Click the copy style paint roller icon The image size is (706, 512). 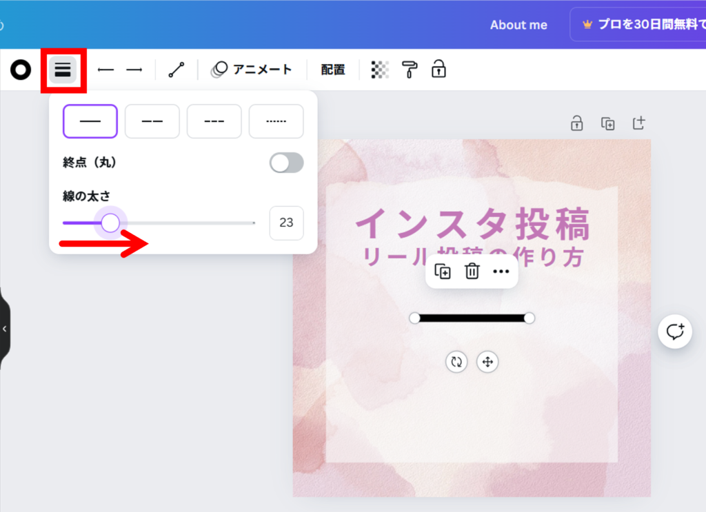pyautogui.click(x=410, y=70)
